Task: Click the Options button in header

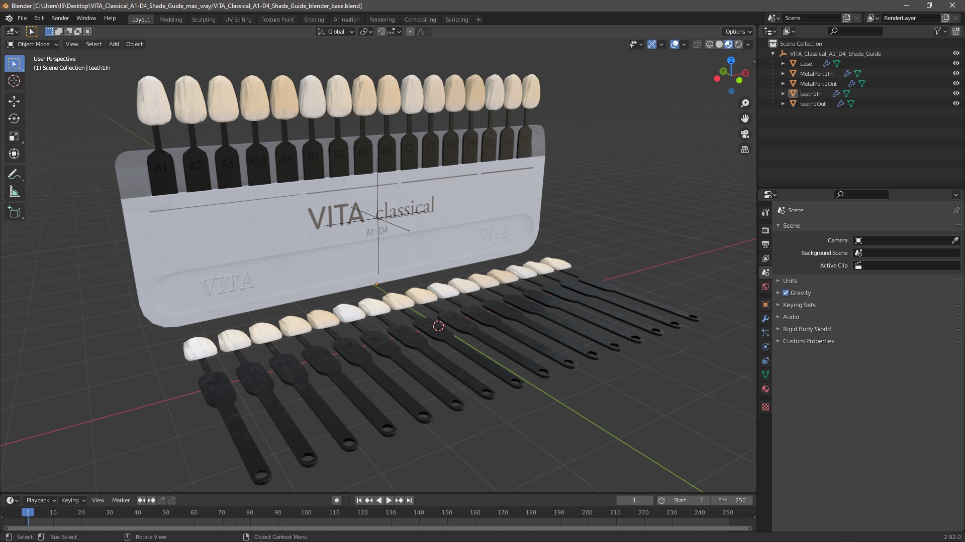Action: coord(738,32)
